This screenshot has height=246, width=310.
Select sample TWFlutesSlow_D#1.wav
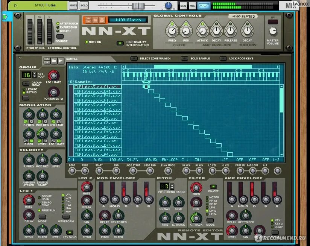tap(97, 91)
